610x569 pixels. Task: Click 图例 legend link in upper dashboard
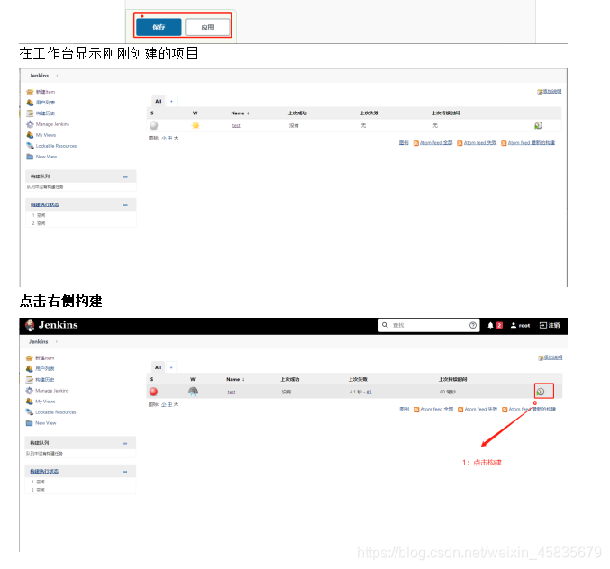click(x=404, y=143)
